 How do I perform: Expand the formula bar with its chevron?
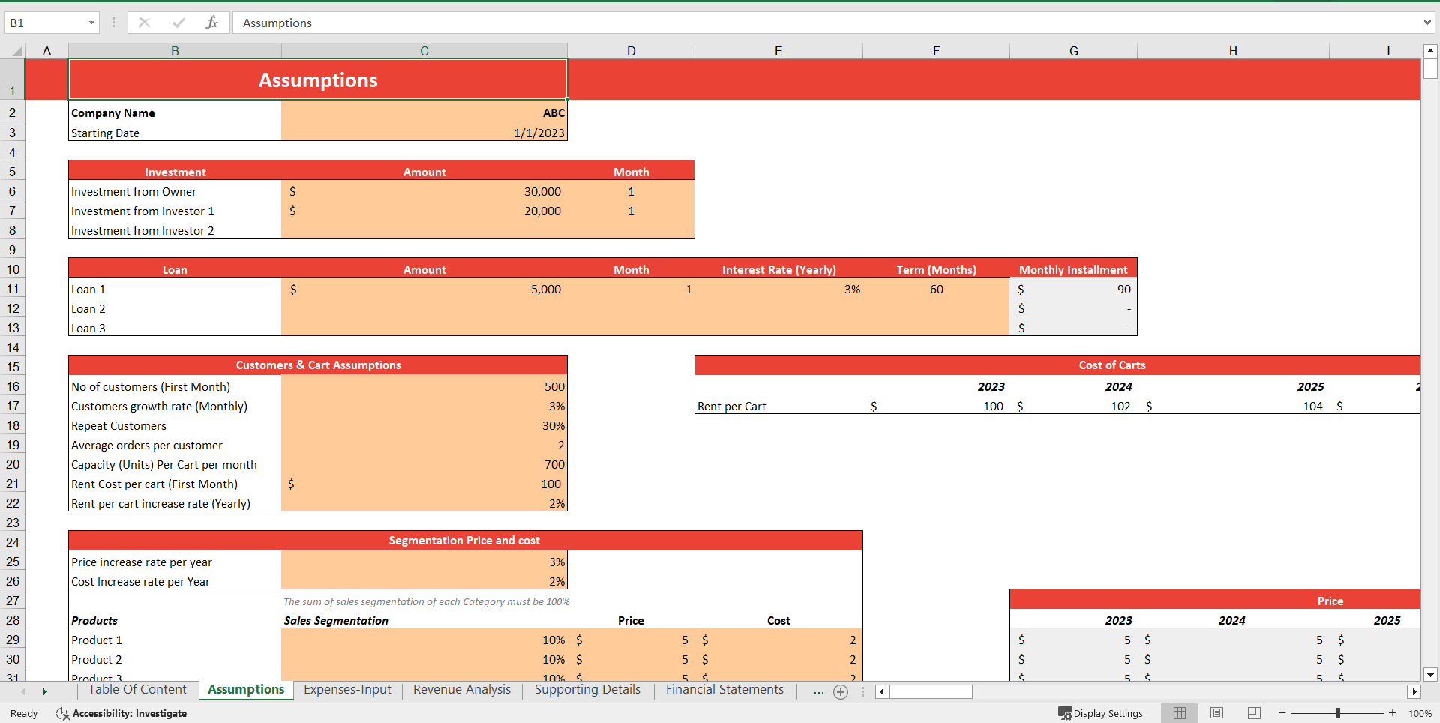click(1428, 22)
